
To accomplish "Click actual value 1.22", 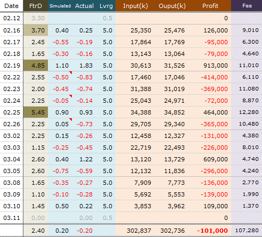I will click(x=86, y=159).
